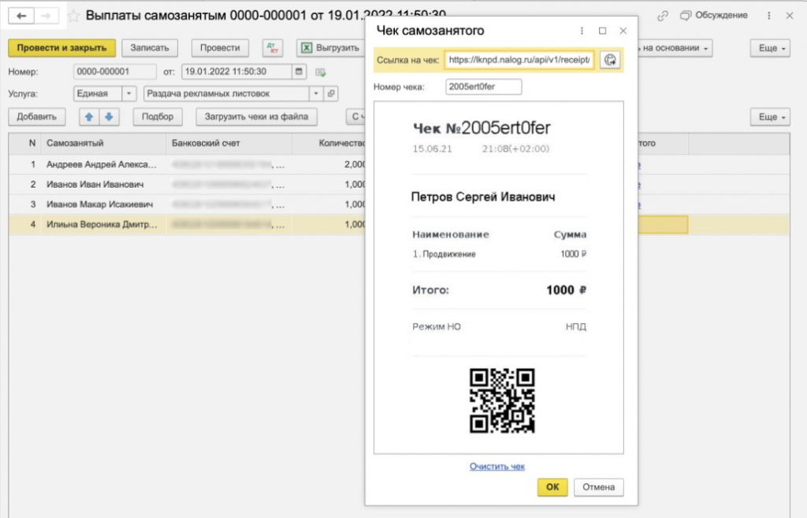Open the Дт/Кт postings icon

click(x=272, y=48)
